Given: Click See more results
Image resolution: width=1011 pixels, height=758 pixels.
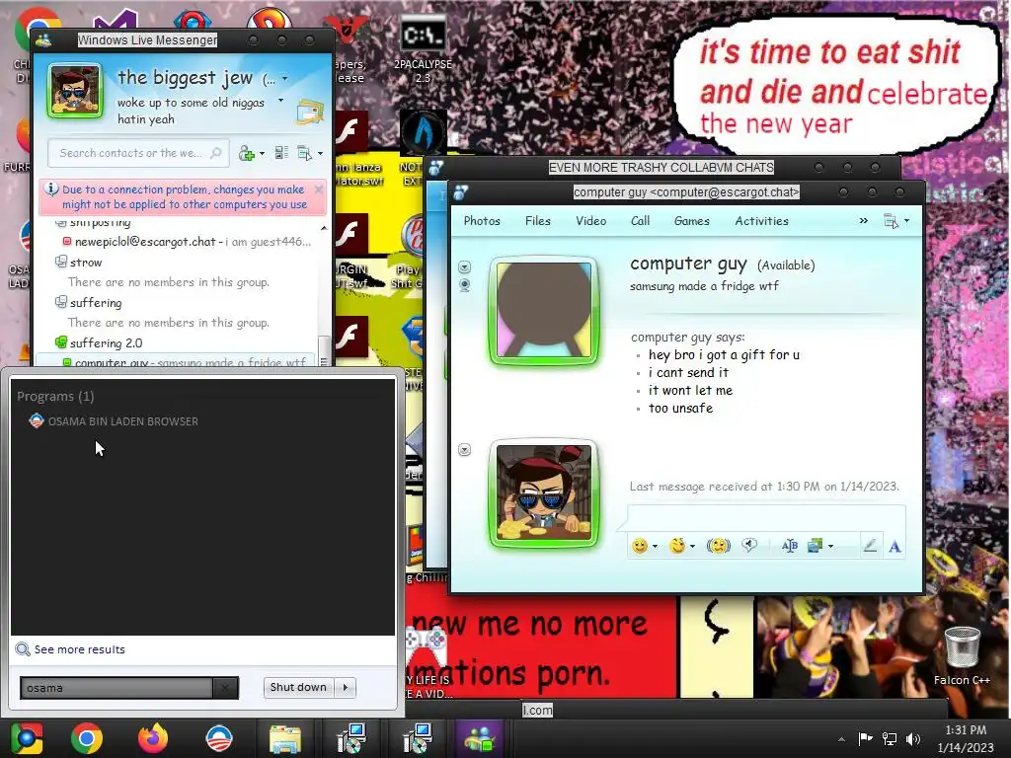Looking at the screenshot, I should [x=71, y=649].
